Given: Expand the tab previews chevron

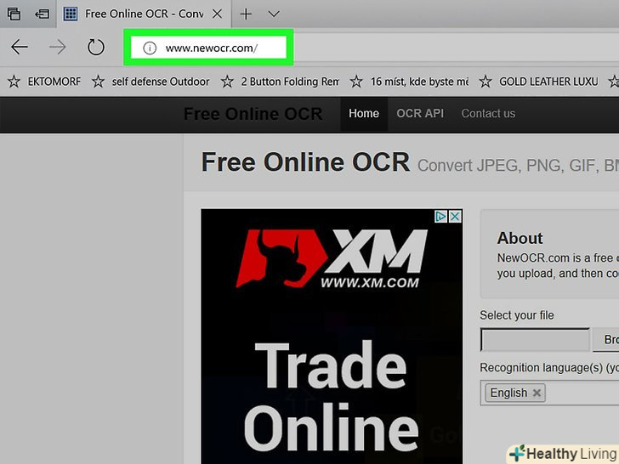Looking at the screenshot, I should [274, 14].
